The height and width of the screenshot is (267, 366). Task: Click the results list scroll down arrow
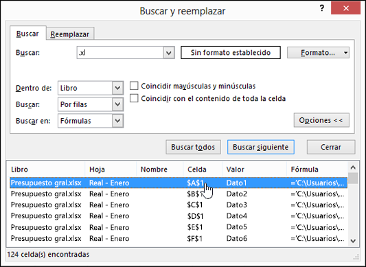click(353, 241)
